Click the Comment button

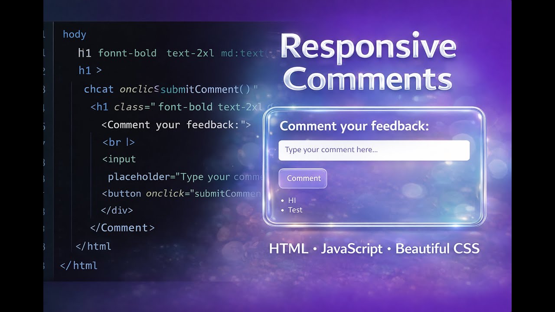(x=303, y=179)
